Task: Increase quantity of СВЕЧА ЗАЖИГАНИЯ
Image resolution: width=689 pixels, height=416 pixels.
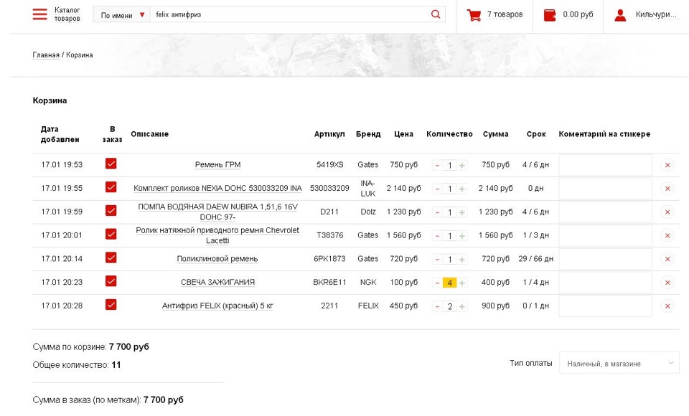Action: pos(461,283)
